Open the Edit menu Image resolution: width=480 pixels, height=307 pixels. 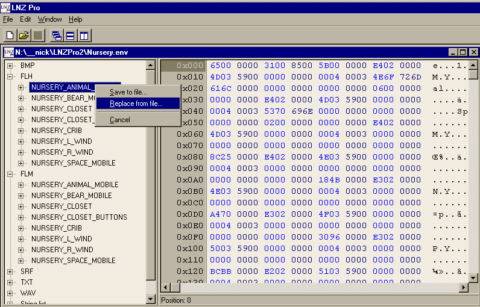pyautogui.click(x=25, y=19)
